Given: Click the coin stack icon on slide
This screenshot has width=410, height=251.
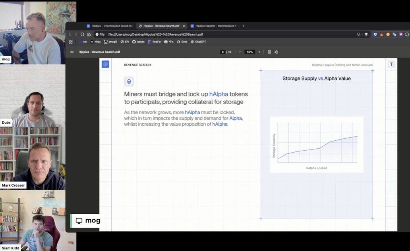Looking at the screenshot, I should point(129,82).
